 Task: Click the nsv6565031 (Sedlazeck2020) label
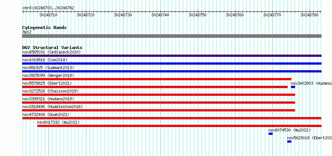point(51,52)
